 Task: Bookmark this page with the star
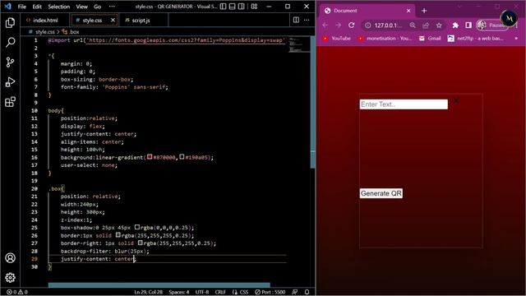439,25
